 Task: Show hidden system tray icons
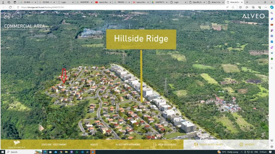tap(241, 152)
